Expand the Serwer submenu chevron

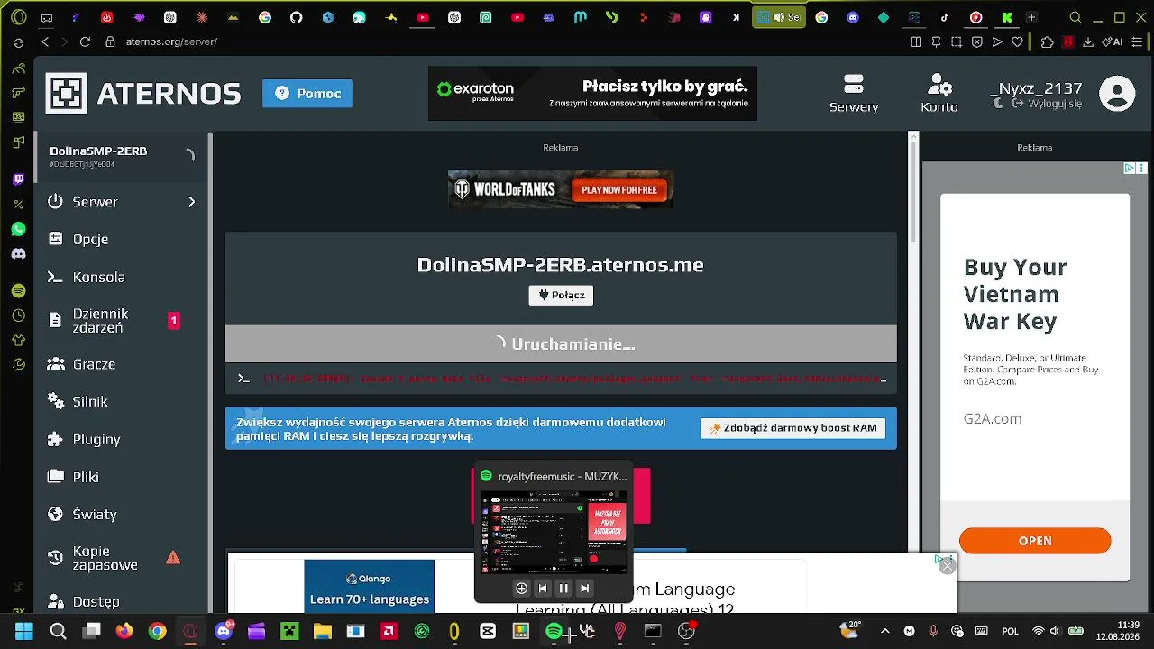click(191, 202)
